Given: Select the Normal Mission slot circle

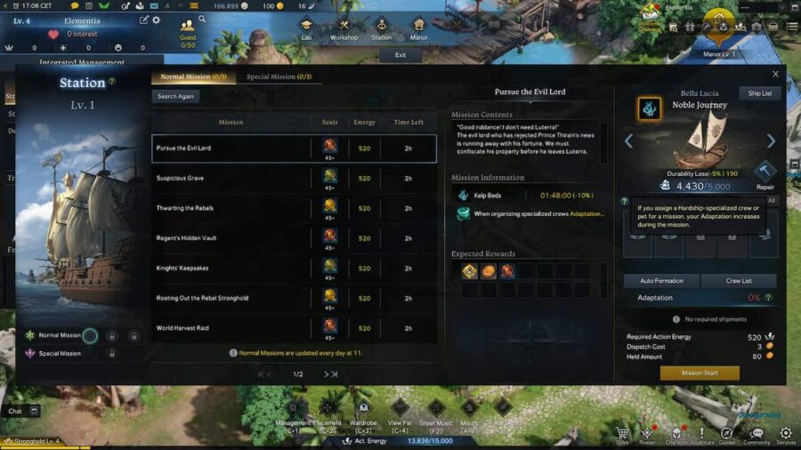Looking at the screenshot, I should tap(90, 335).
